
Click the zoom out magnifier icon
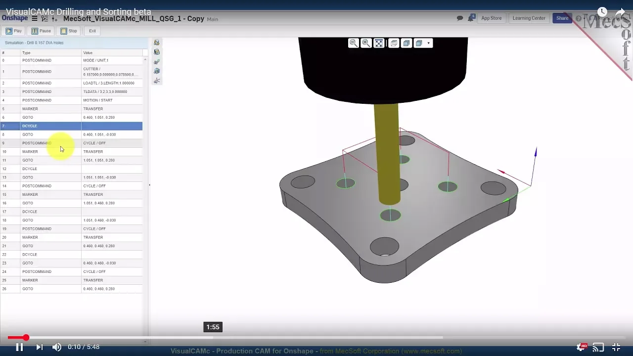click(353, 43)
